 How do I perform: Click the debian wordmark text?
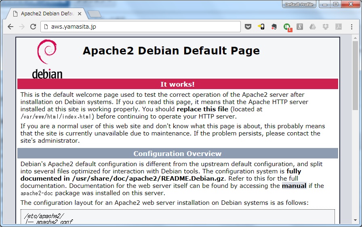[47, 74]
